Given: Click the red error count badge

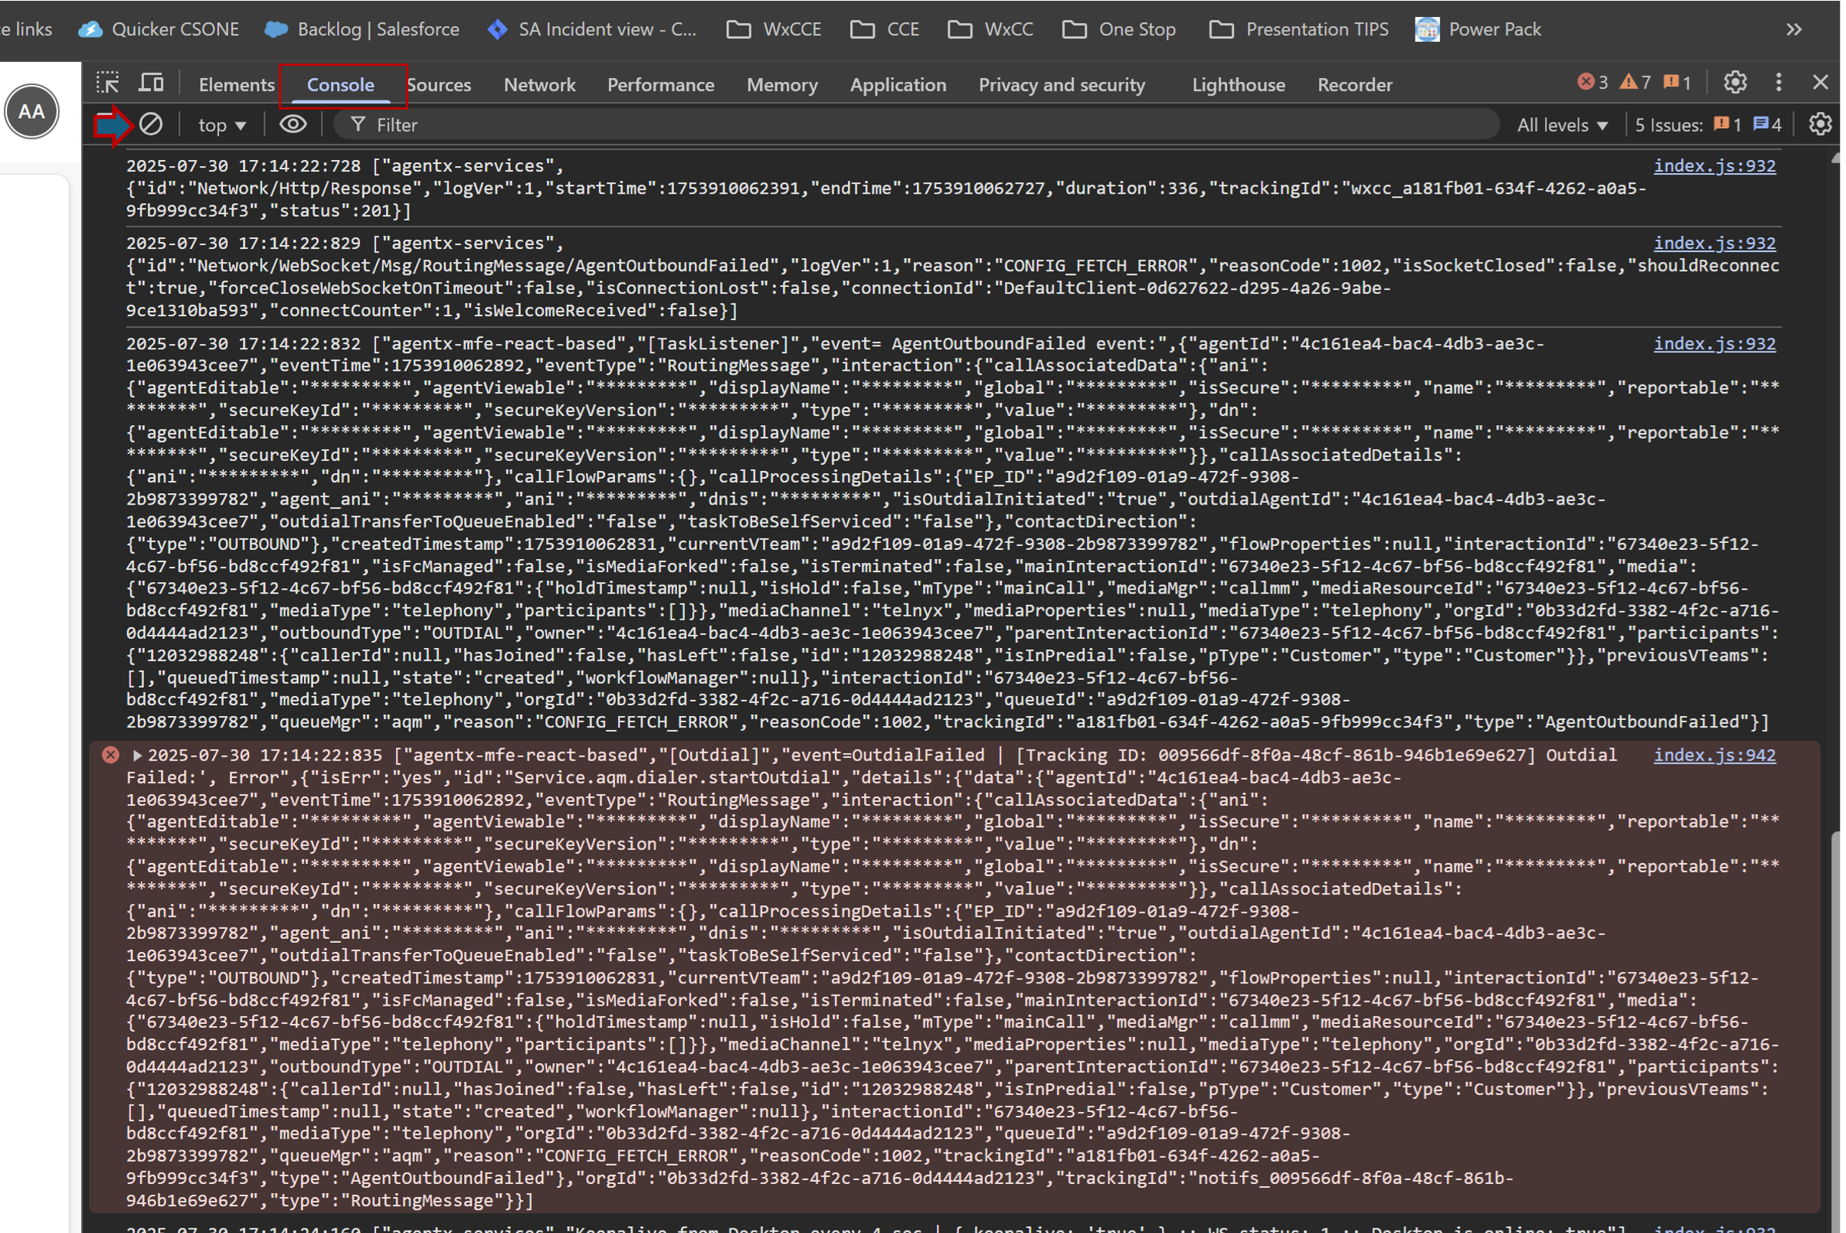Looking at the screenshot, I should (x=1592, y=82).
